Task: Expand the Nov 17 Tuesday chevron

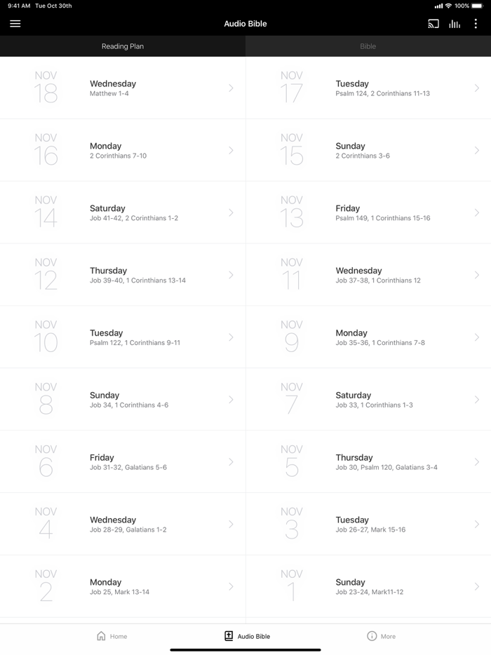Action: click(x=477, y=88)
